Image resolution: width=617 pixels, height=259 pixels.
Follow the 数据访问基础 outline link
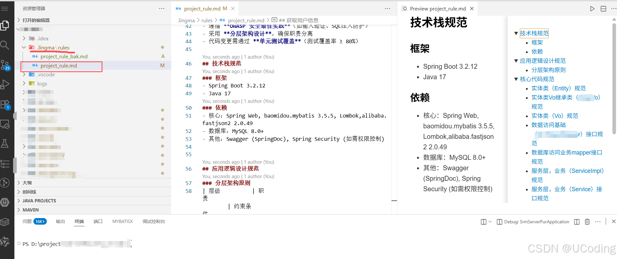pos(549,125)
